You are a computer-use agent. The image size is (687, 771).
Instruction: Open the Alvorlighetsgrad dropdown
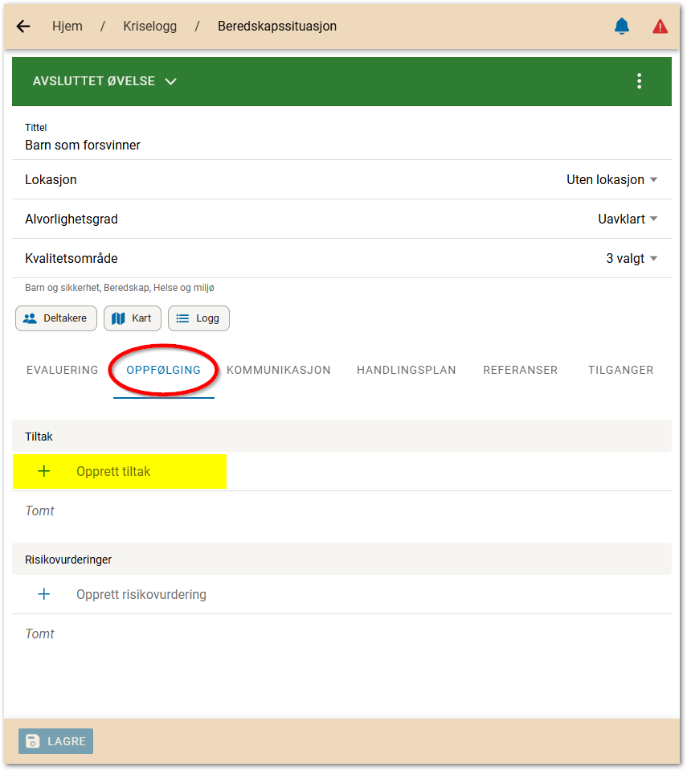coord(628,219)
